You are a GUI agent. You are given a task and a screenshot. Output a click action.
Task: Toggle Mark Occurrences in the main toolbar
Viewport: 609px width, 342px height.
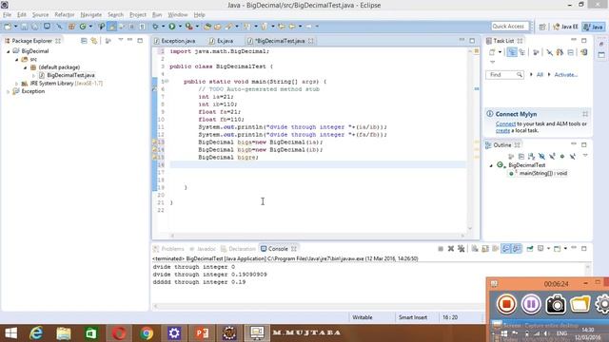(111, 27)
